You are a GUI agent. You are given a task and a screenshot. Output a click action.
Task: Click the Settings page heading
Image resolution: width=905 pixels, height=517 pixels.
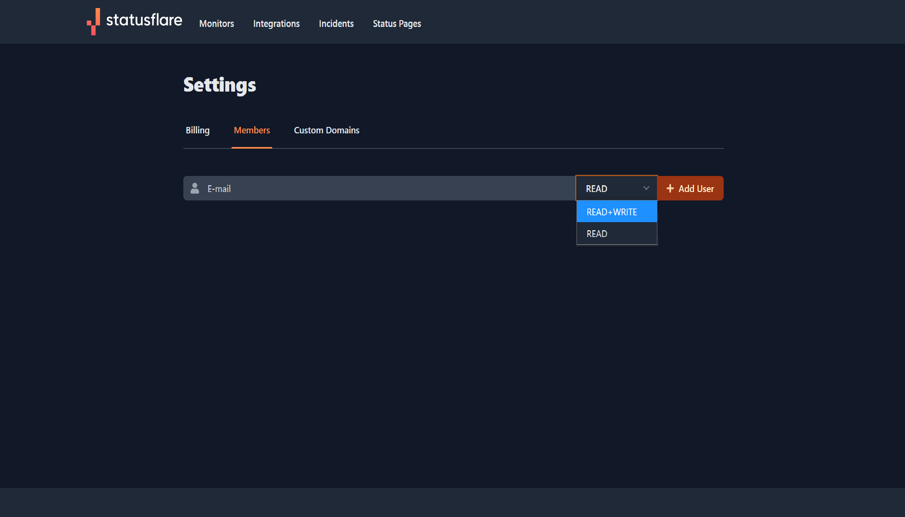click(x=220, y=85)
